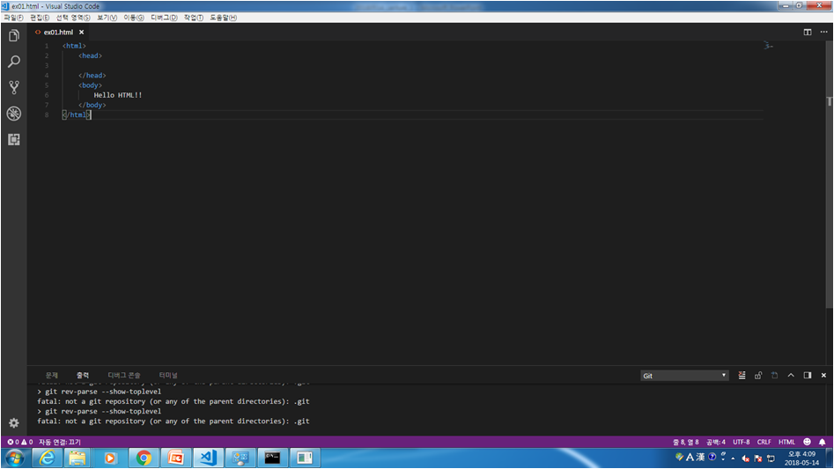
Task: Open the 선택 영역(S) menu
Action: point(73,18)
